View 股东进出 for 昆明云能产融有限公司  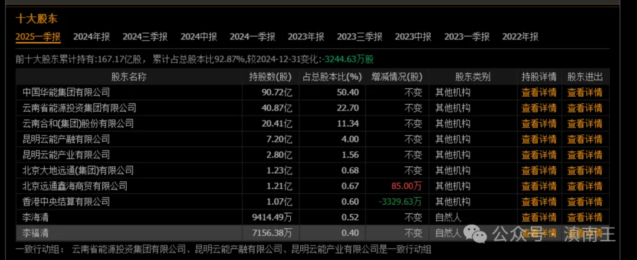585,139
